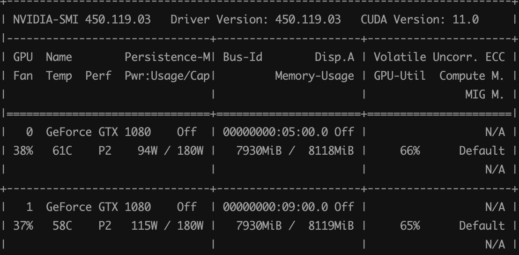Click the 37% fan speed value
The height and width of the screenshot is (255, 519).
(x=23, y=226)
